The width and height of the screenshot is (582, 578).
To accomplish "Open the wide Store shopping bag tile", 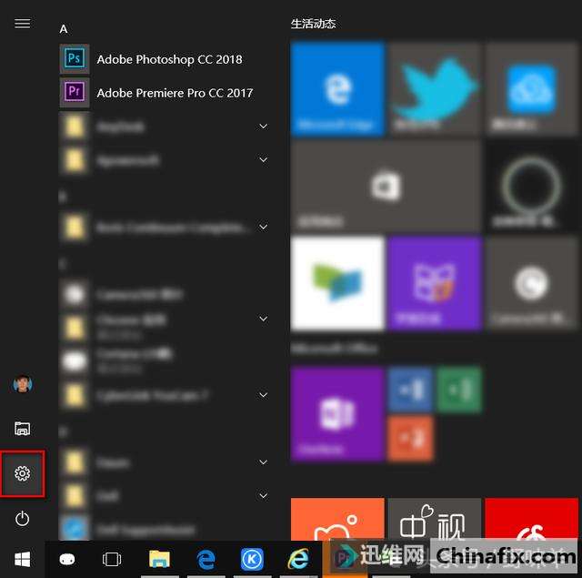I will pos(386,186).
